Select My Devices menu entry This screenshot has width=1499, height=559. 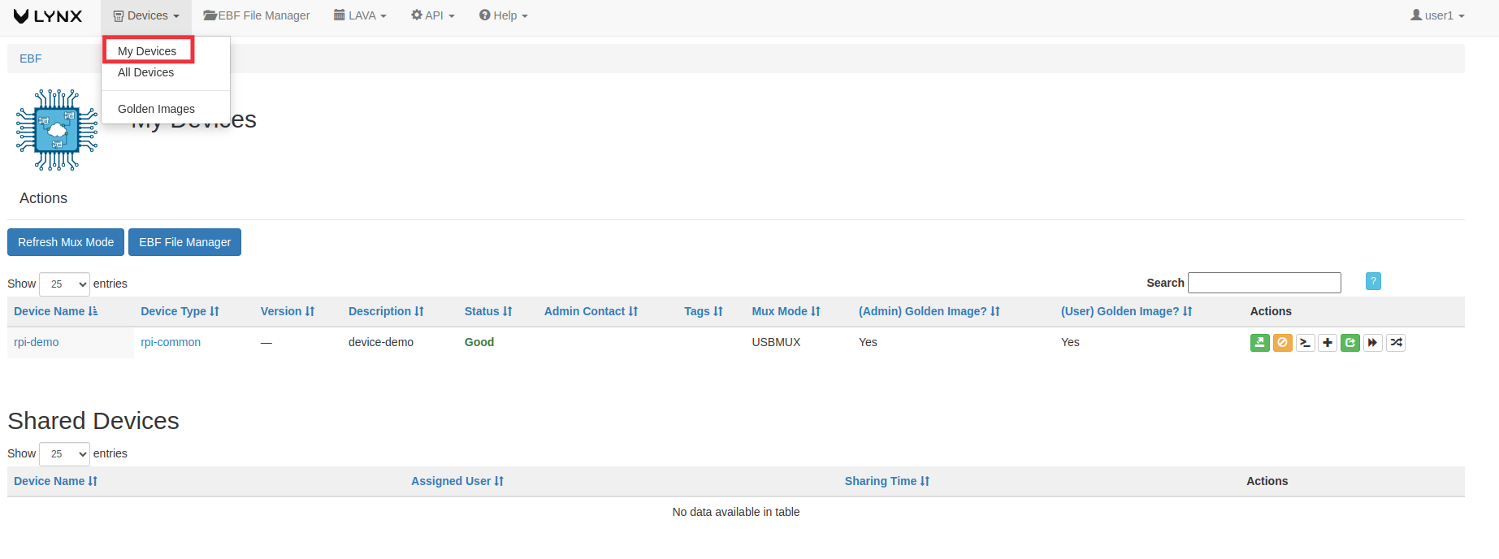coord(148,51)
